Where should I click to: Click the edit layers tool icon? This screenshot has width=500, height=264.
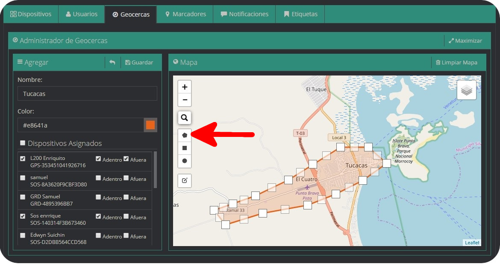click(185, 180)
